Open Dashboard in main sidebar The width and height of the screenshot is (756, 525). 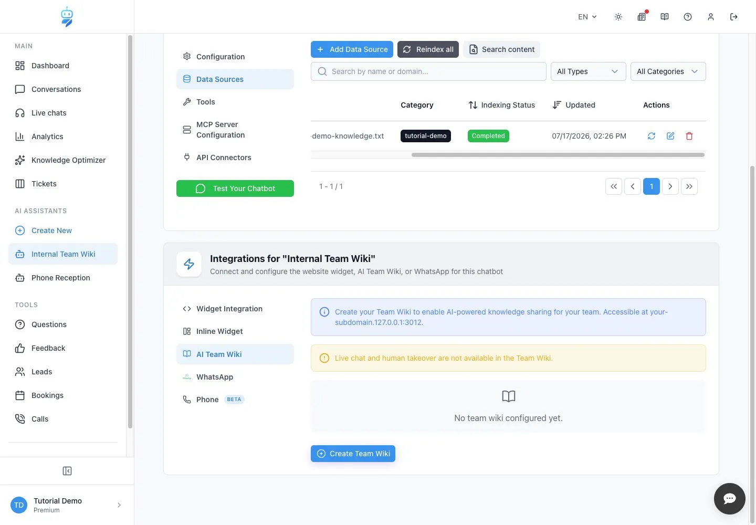(x=63, y=66)
